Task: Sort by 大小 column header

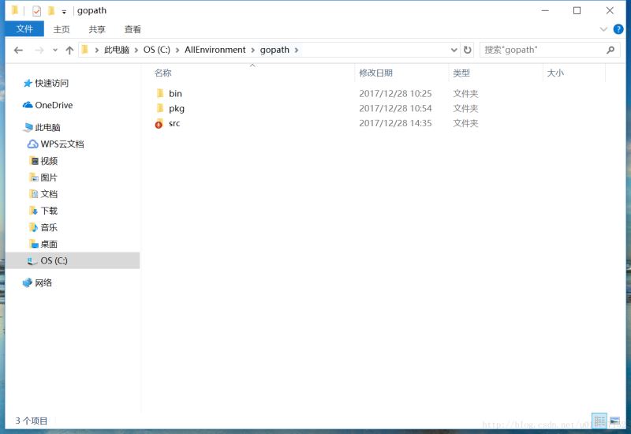Action: [555, 73]
